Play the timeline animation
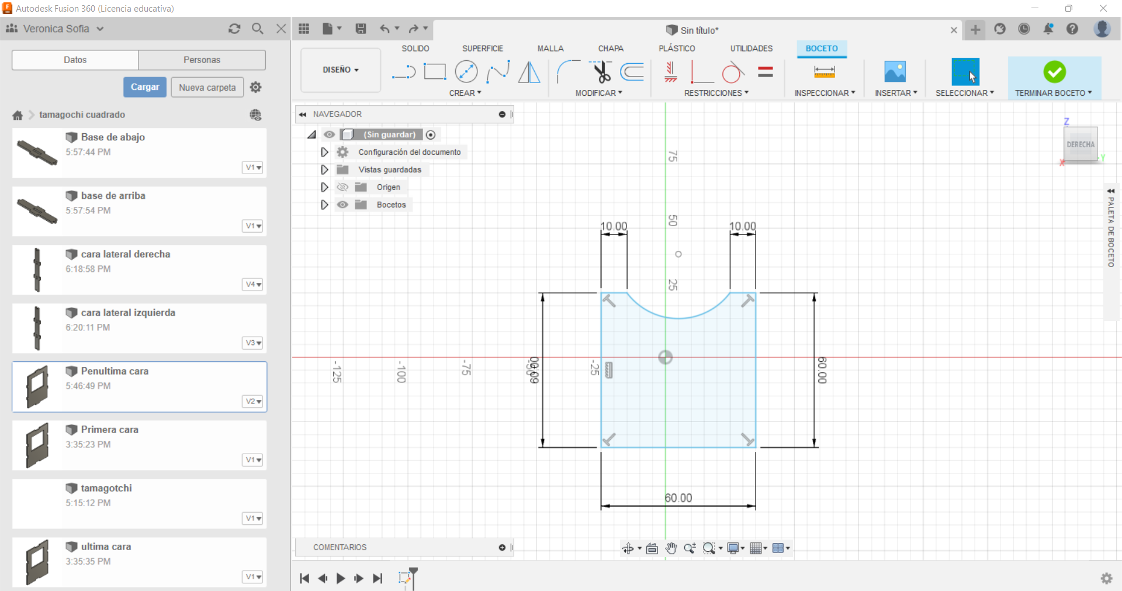The width and height of the screenshot is (1122, 591). (341, 578)
